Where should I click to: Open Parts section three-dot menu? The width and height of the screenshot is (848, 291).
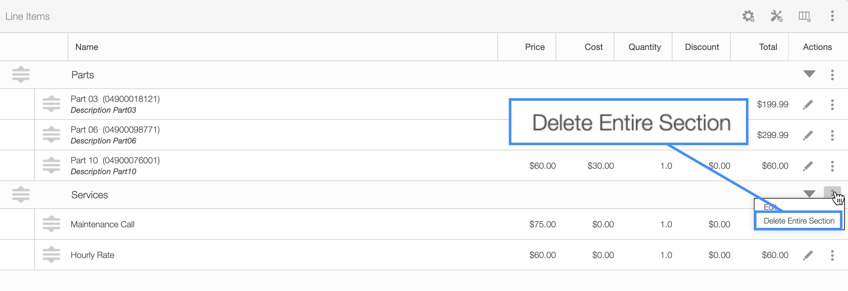pos(832,75)
